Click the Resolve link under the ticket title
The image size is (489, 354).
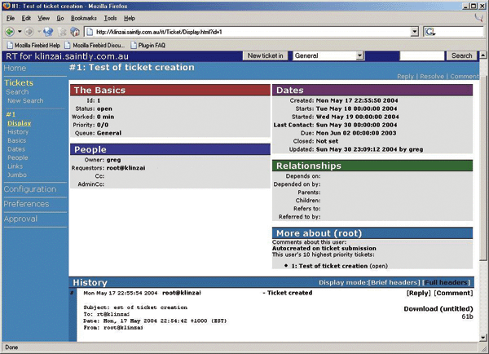click(x=431, y=76)
